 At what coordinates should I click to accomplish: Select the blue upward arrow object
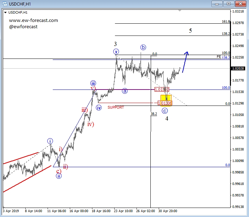(x=185, y=62)
